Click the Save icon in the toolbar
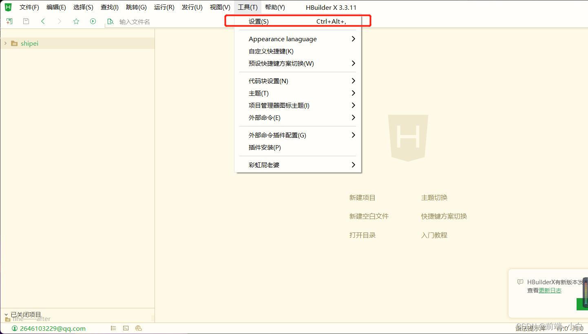 click(x=26, y=21)
